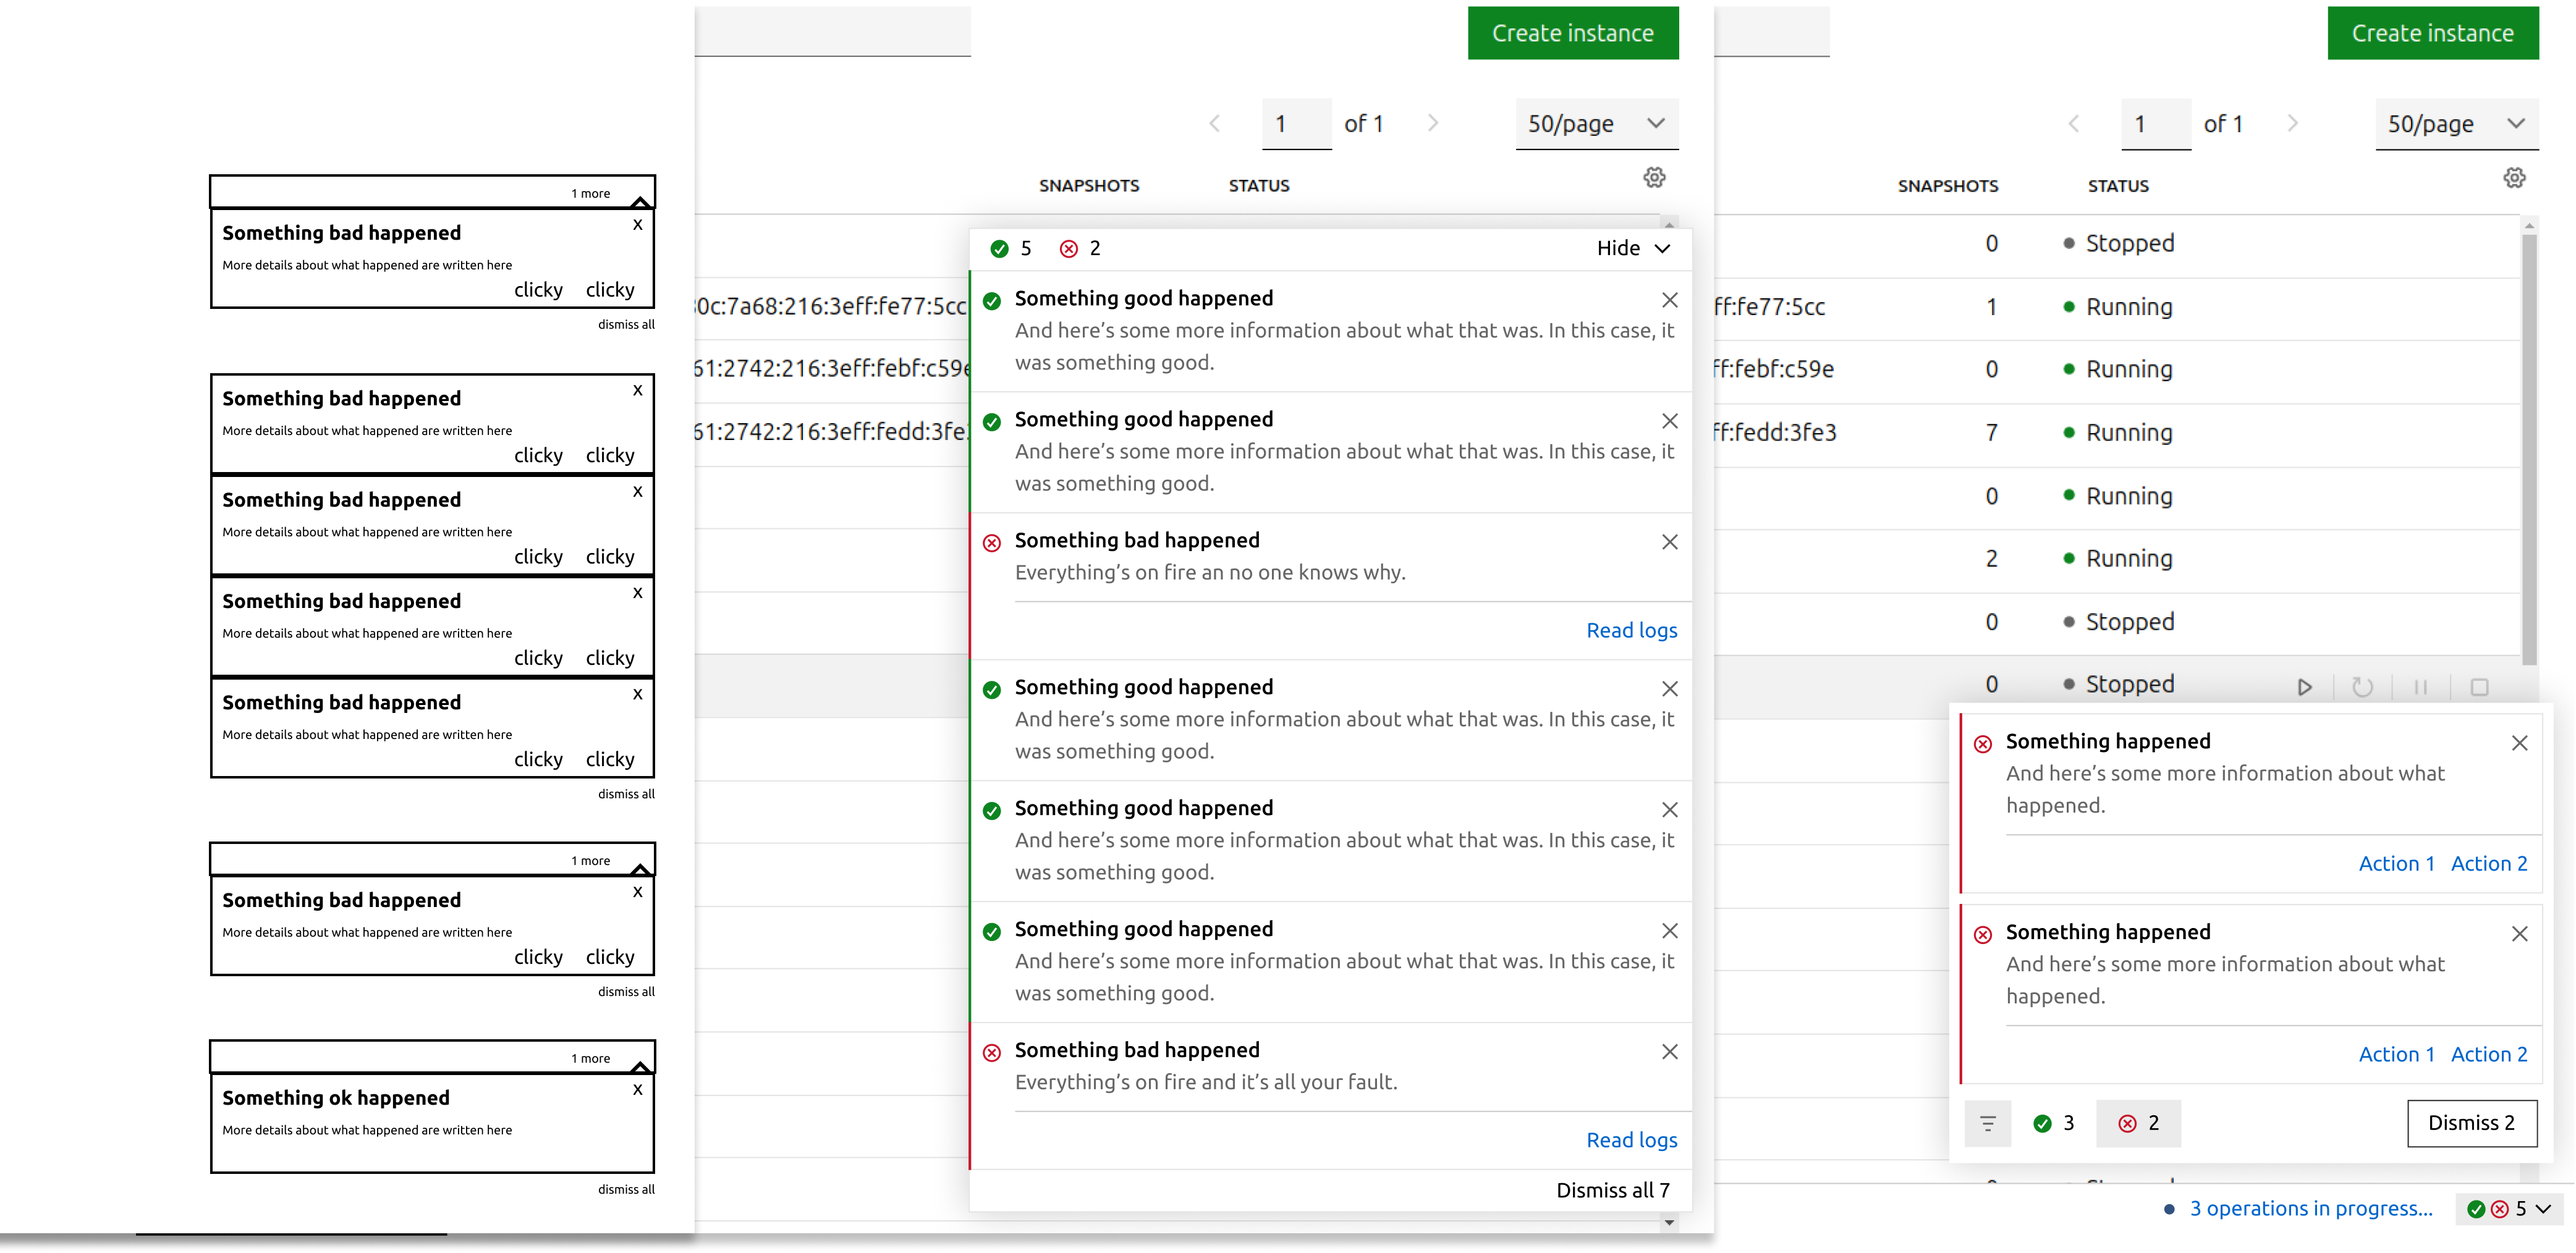Click Action 2 in the first 'Something happened' notification
This screenshot has height=1253, width=2576.
point(2488,864)
